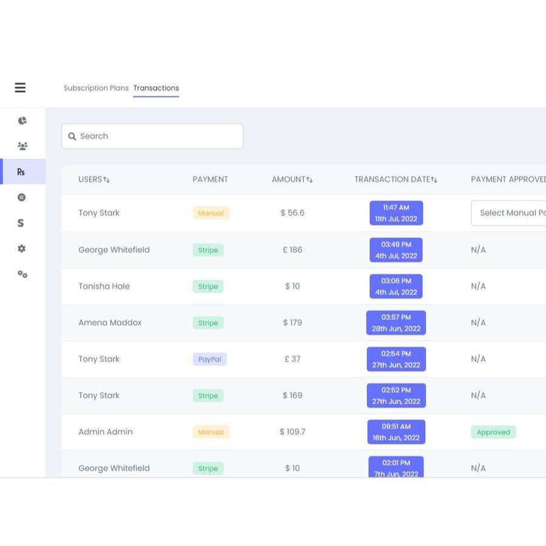This screenshot has width=546, height=546.
Task: Select George Whitefield in the £ 186 row
Action: (114, 250)
